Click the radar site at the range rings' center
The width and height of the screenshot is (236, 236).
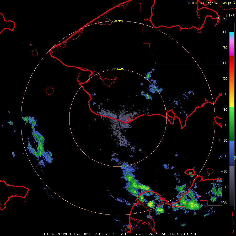(118, 118)
